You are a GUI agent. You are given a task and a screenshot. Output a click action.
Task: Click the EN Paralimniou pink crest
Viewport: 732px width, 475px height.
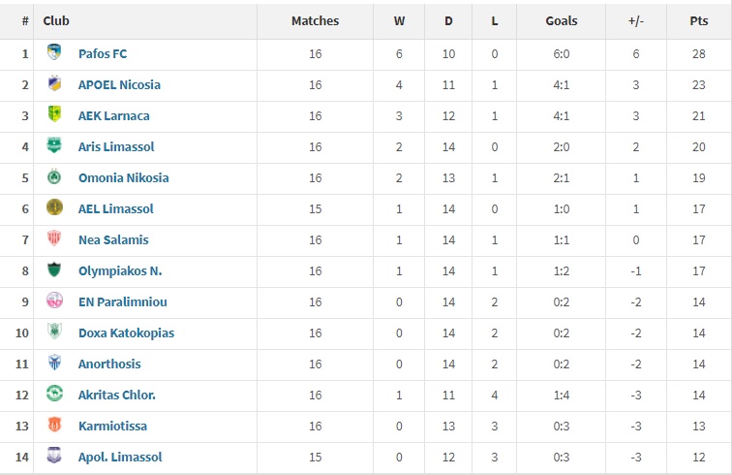tap(54, 301)
